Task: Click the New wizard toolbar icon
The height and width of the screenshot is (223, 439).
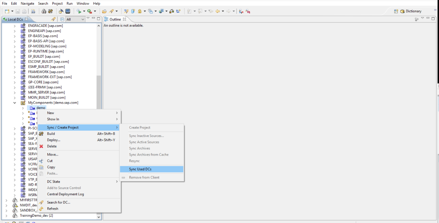Action: (7, 11)
